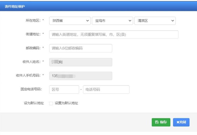Viewport: 197px width, 135px height.
Task: Focus the 电话号码 landline number input
Action: (106, 89)
